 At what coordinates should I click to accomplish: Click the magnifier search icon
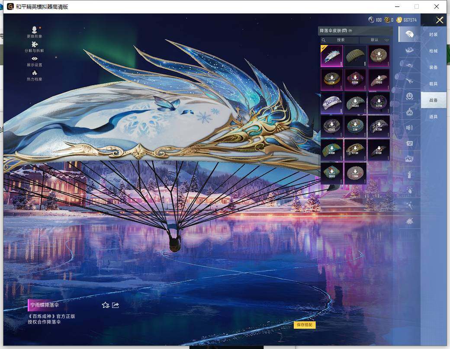coord(324,40)
